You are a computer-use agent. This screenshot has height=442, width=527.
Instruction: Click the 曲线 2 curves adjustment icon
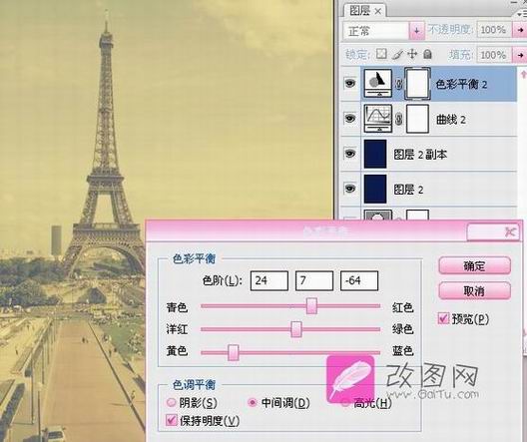(378, 118)
